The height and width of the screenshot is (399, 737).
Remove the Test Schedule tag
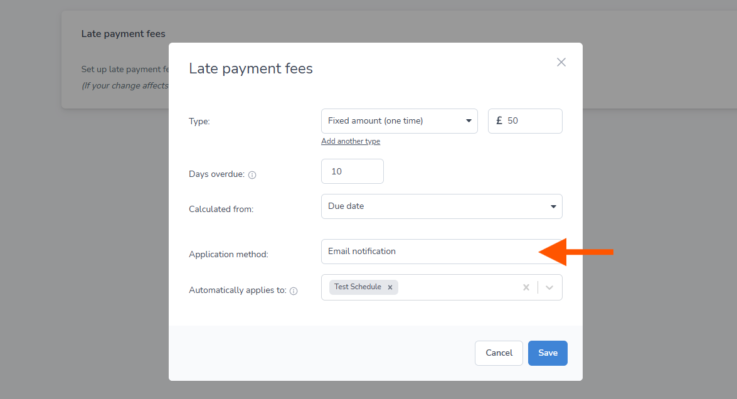390,287
